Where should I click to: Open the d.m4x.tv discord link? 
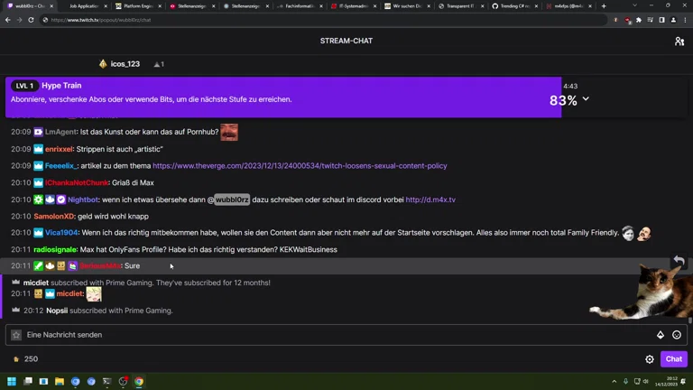tap(430, 200)
